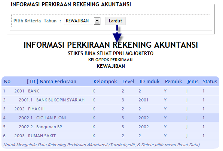Screen dimensions: 223x151
Task: Select the KEWAJIBAN combo box field
Action: point(82,21)
